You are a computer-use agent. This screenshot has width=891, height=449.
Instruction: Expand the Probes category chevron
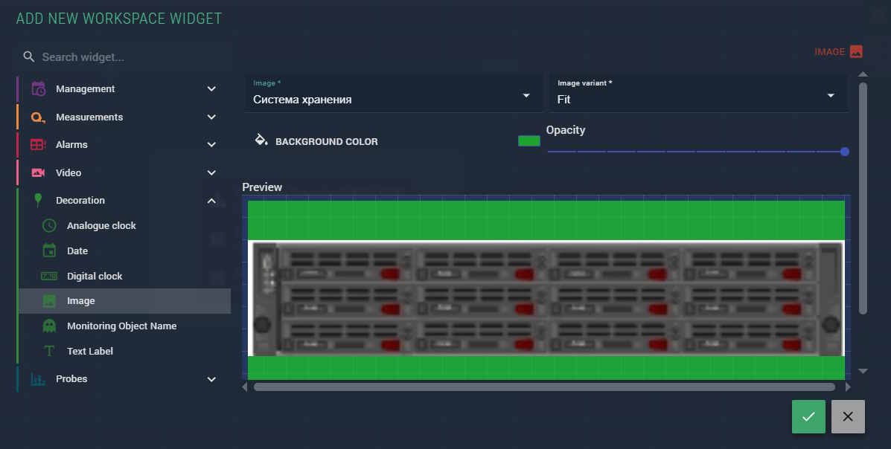coord(211,379)
